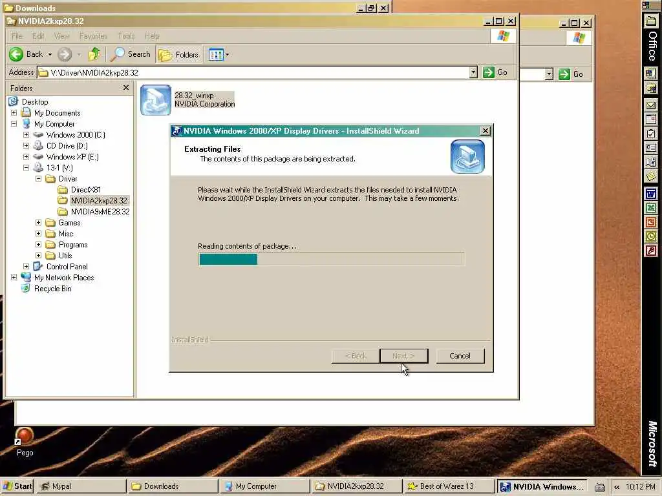Open the Edit menu
Image resolution: width=662 pixels, height=496 pixels.
click(38, 36)
